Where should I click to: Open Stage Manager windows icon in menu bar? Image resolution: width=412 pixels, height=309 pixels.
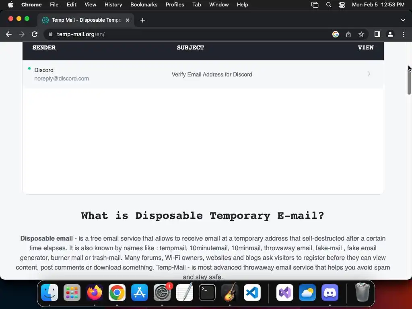[x=315, y=5]
